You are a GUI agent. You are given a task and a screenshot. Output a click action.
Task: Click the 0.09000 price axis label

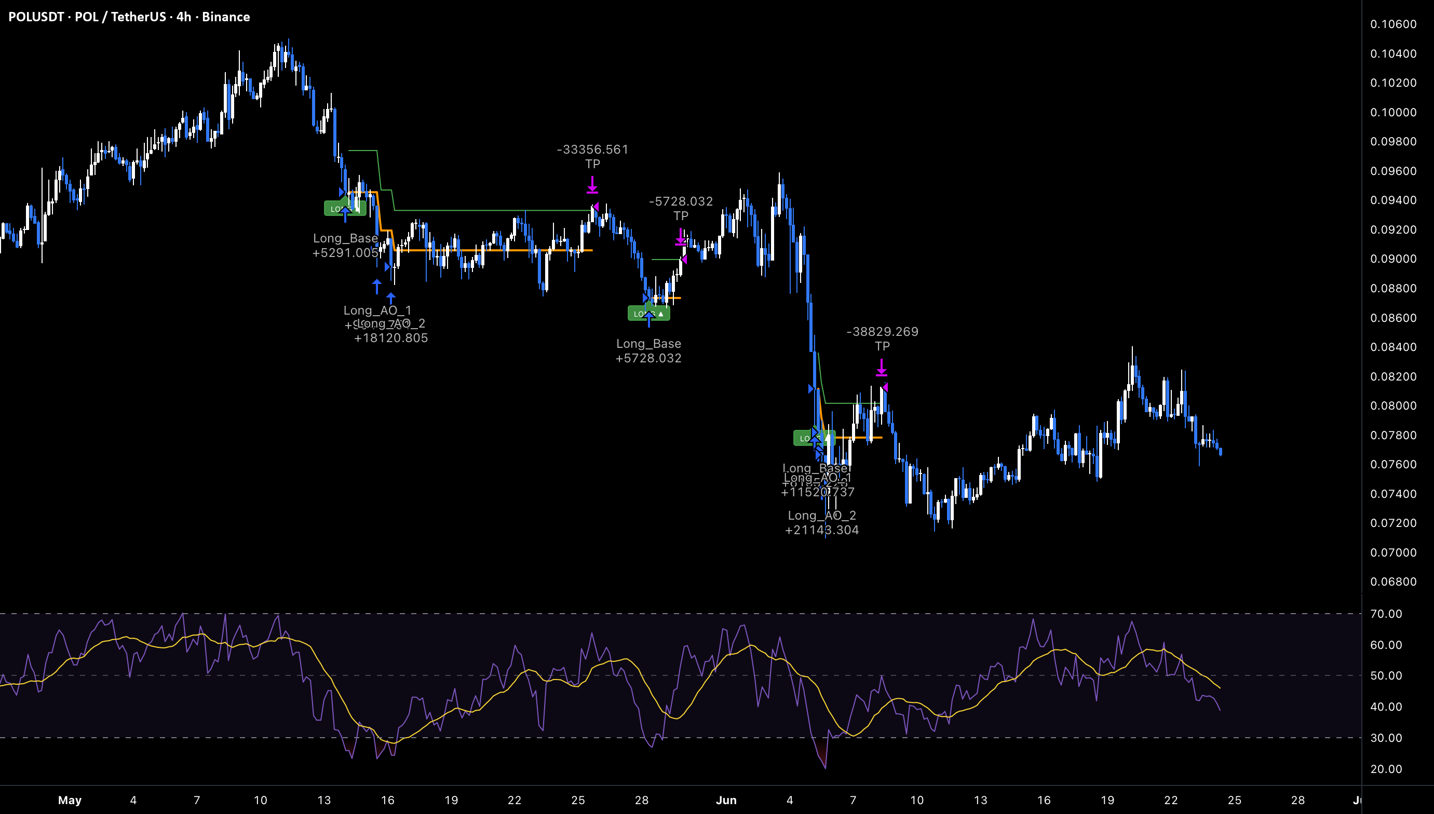pos(1393,259)
